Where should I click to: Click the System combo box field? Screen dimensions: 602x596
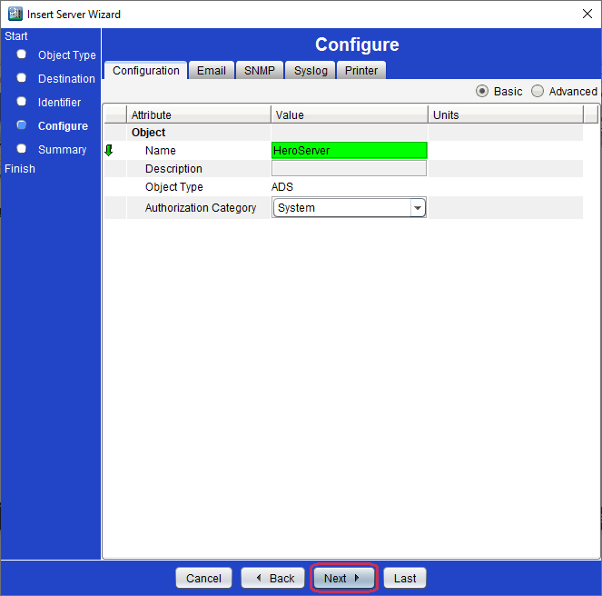[x=349, y=208]
